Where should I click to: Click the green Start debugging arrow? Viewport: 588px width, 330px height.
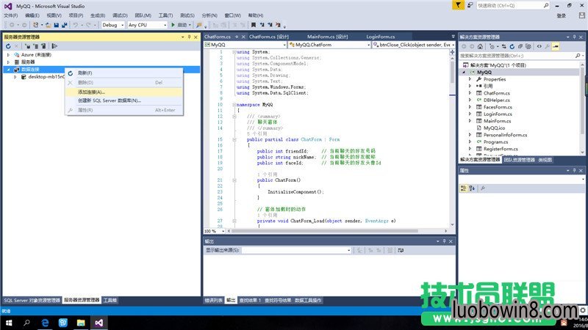173,25
